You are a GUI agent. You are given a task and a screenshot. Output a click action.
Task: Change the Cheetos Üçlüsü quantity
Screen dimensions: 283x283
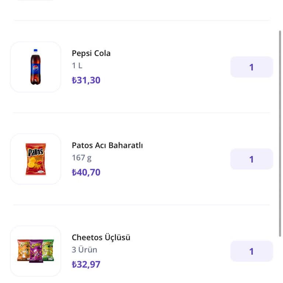[251, 251]
